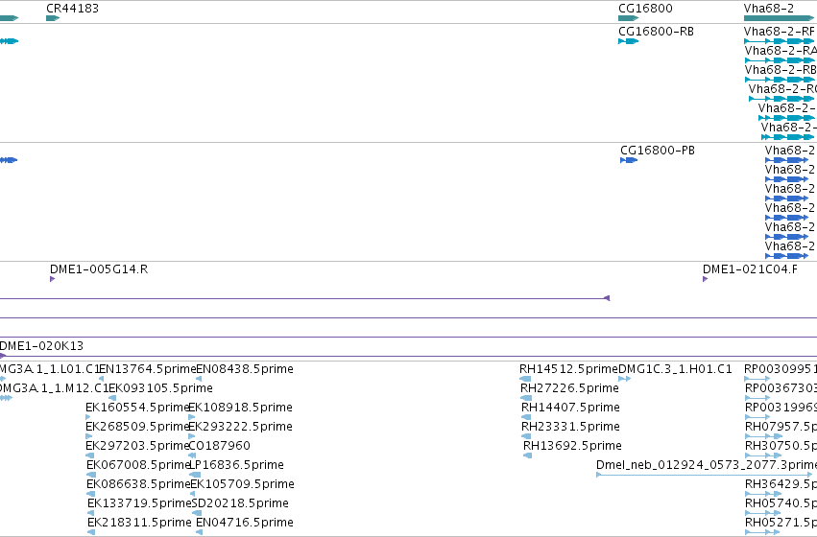Click the DME1-021C04.F marker triangle
This screenshot has height=537, width=817.
tap(705, 279)
